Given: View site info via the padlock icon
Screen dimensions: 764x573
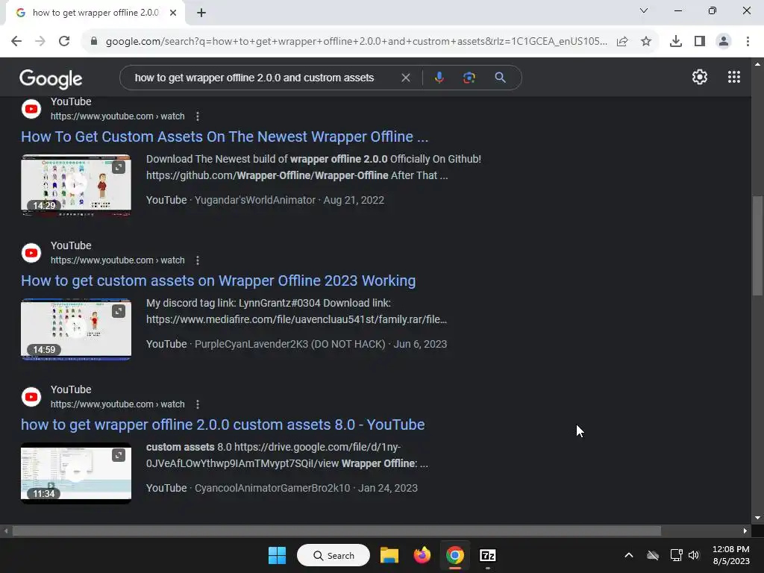Looking at the screenshot, I should 94,41.
